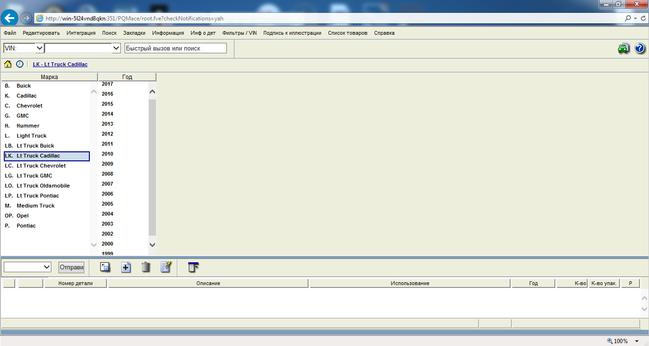Open the Редактировать menu
The height and width of the screenshot is (346, 649).
[41, 33]
